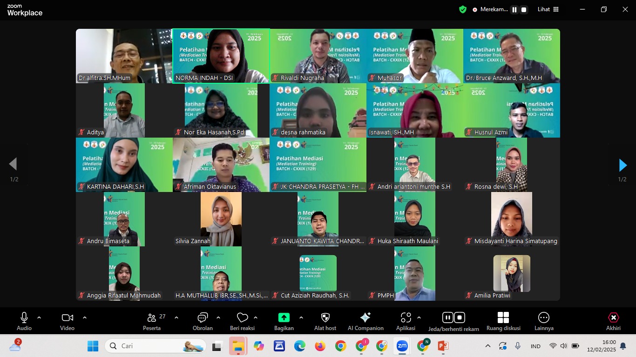Toggle the Audio microphone mute
The width and height of the screenshot is (636, 357).
click(x=24, y=318)
